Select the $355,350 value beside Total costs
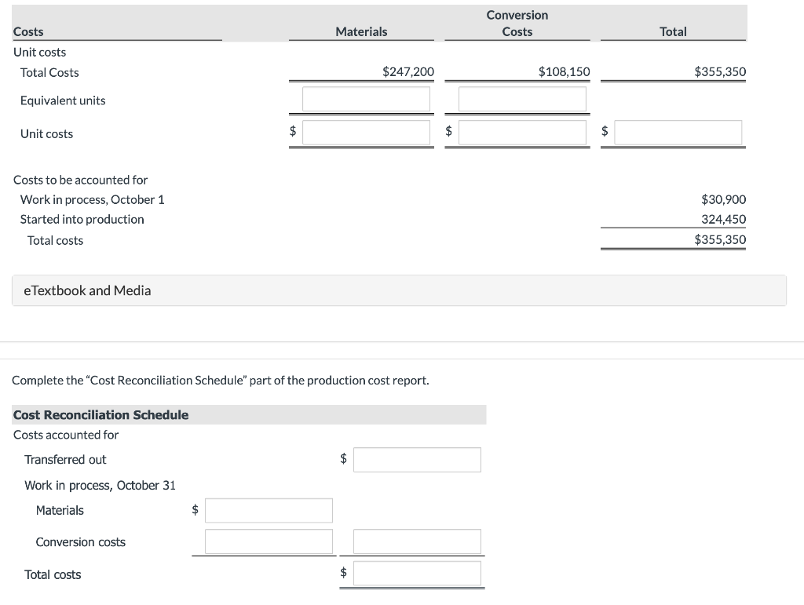The width and height of the screenshot is (804, 605). (x=720, y=240)
